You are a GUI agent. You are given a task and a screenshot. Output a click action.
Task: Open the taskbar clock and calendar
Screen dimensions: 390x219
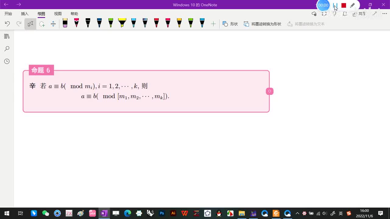364,213
